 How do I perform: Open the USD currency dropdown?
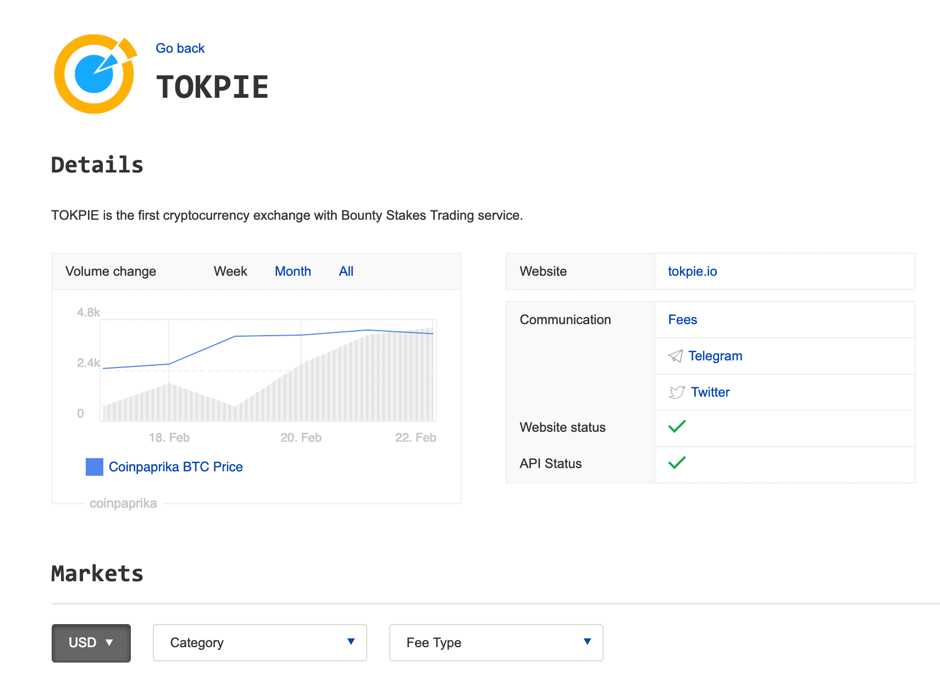(x=91, y=643)
